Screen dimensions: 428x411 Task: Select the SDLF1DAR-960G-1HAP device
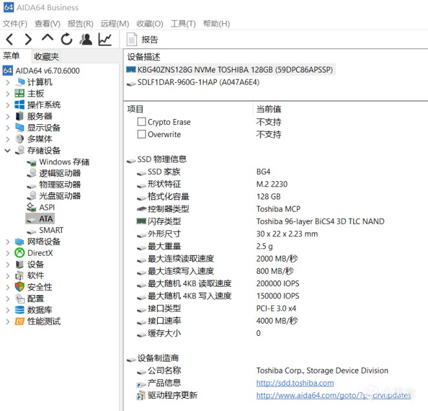click(193, 82)
